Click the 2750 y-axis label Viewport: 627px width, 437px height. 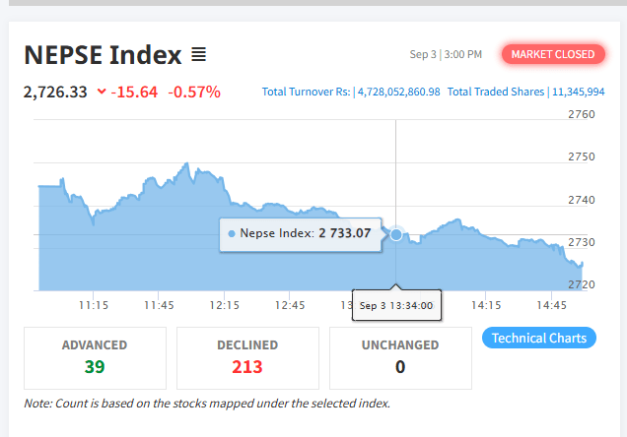click(582, 156)
